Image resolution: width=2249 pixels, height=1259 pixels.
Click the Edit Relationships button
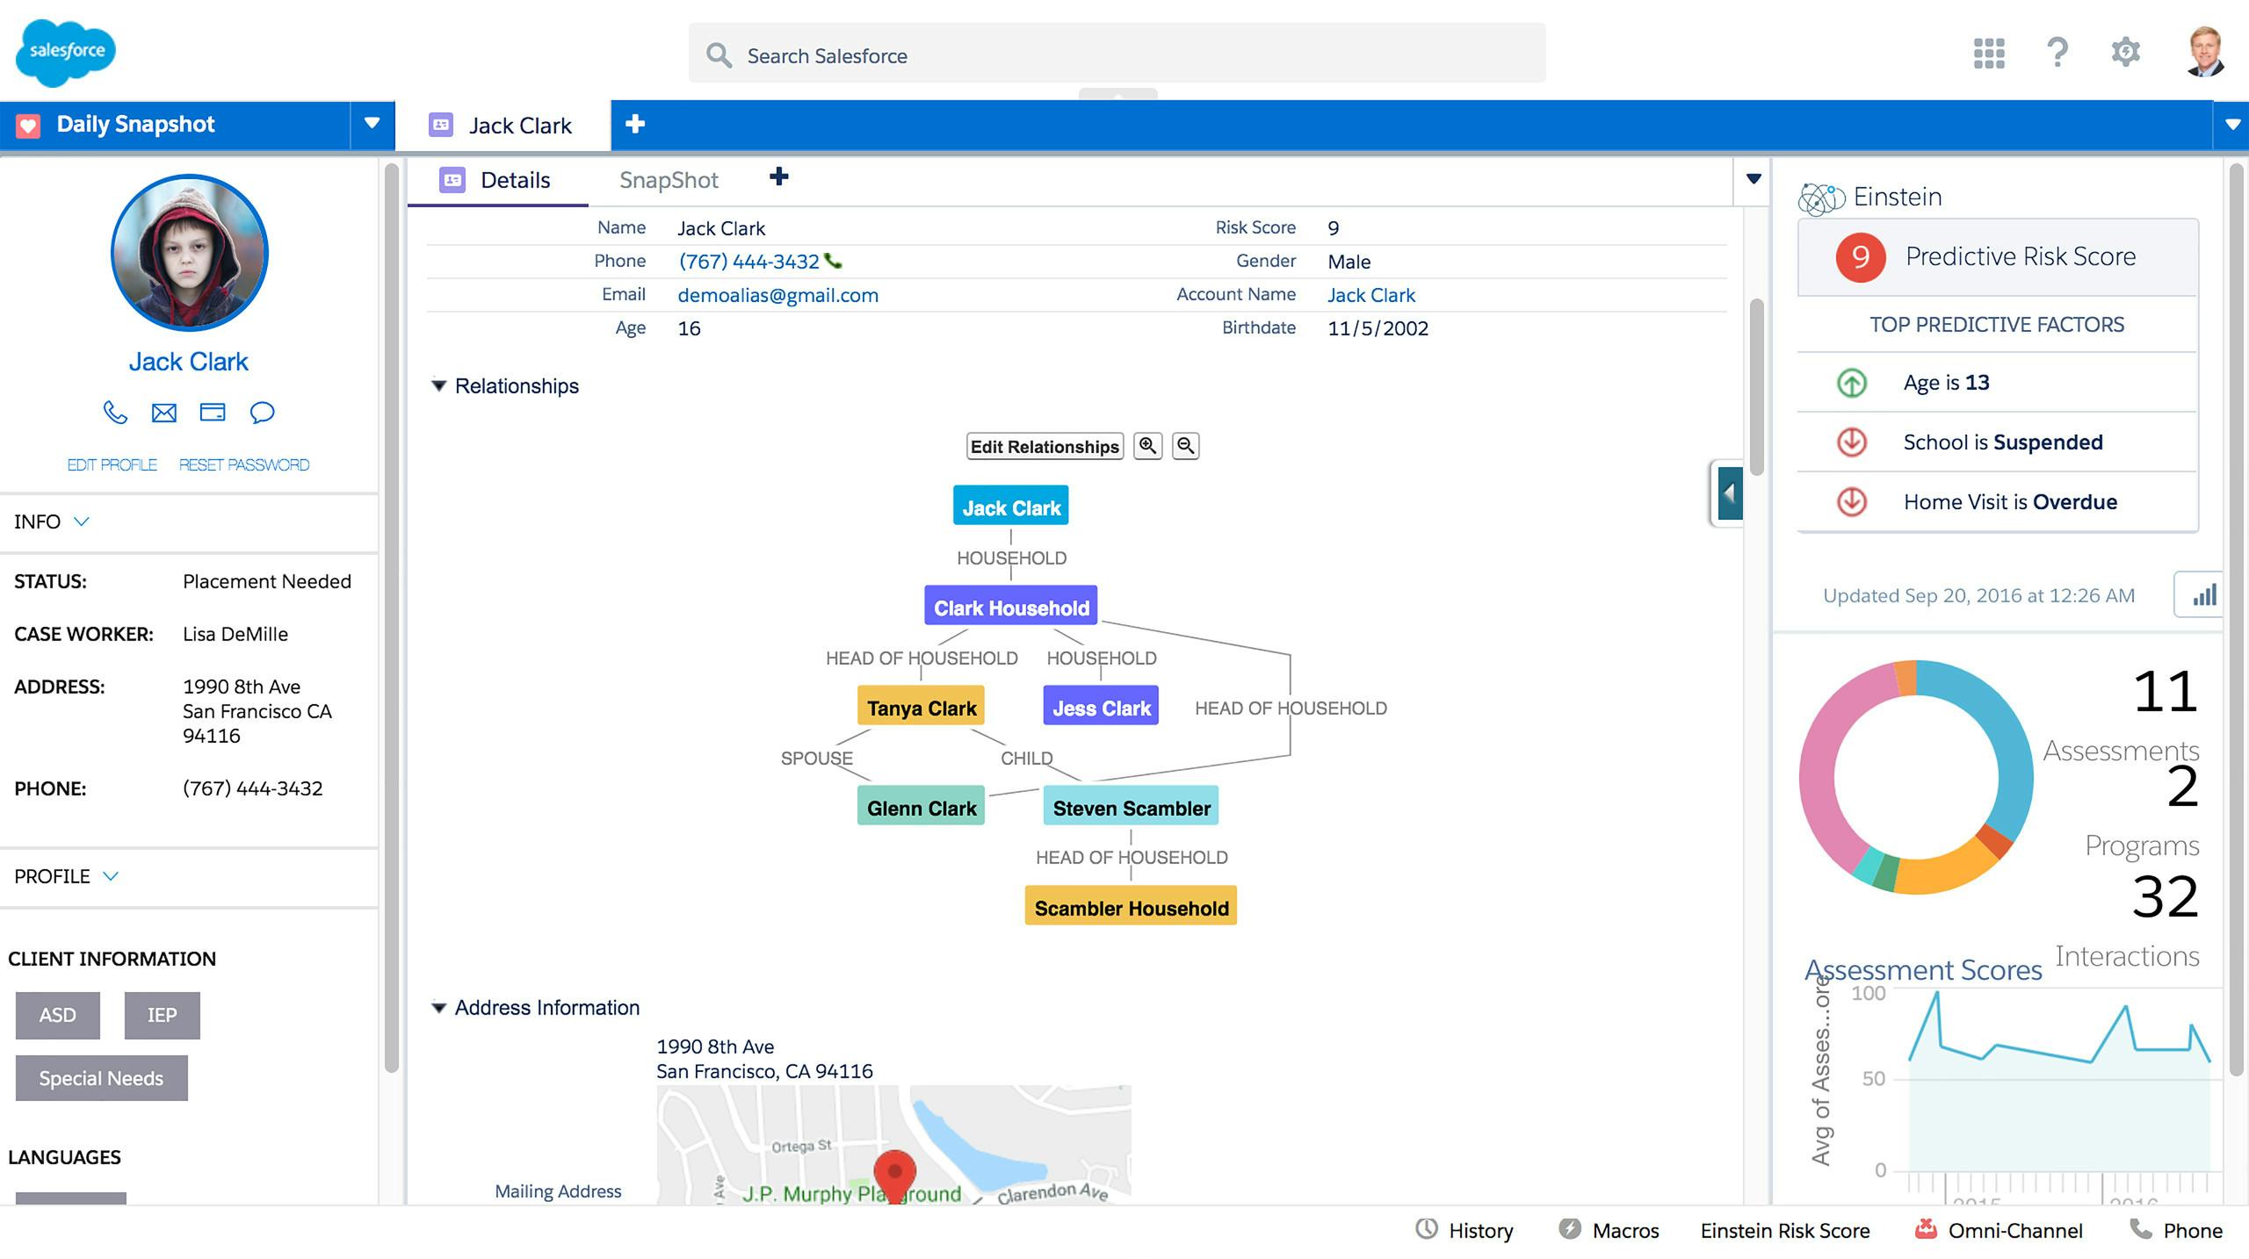(x=1045, y=446)
